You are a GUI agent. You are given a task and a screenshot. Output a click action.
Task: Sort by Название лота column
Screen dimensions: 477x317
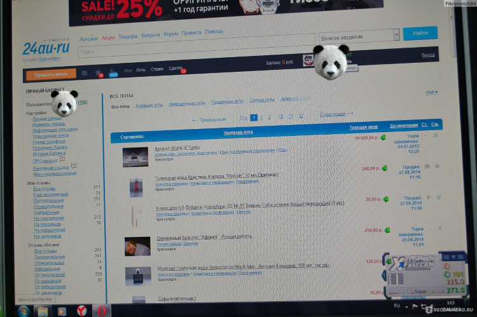coord(238,132)
